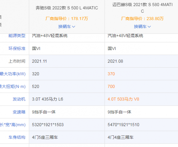Open 换辆车 dropdown under 迈巴赫S级 S 580

(142, 27)
